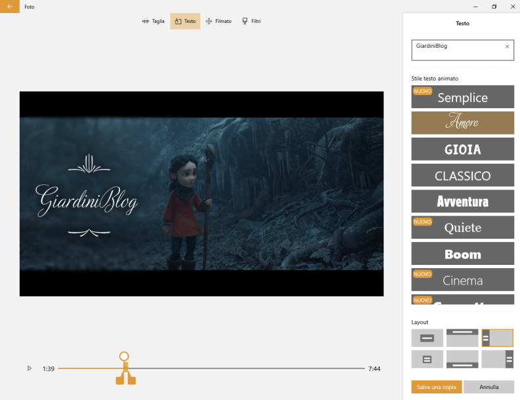520x400 pixels.
Task: Select the bottom-bar text layout
Action: point(462,359)
